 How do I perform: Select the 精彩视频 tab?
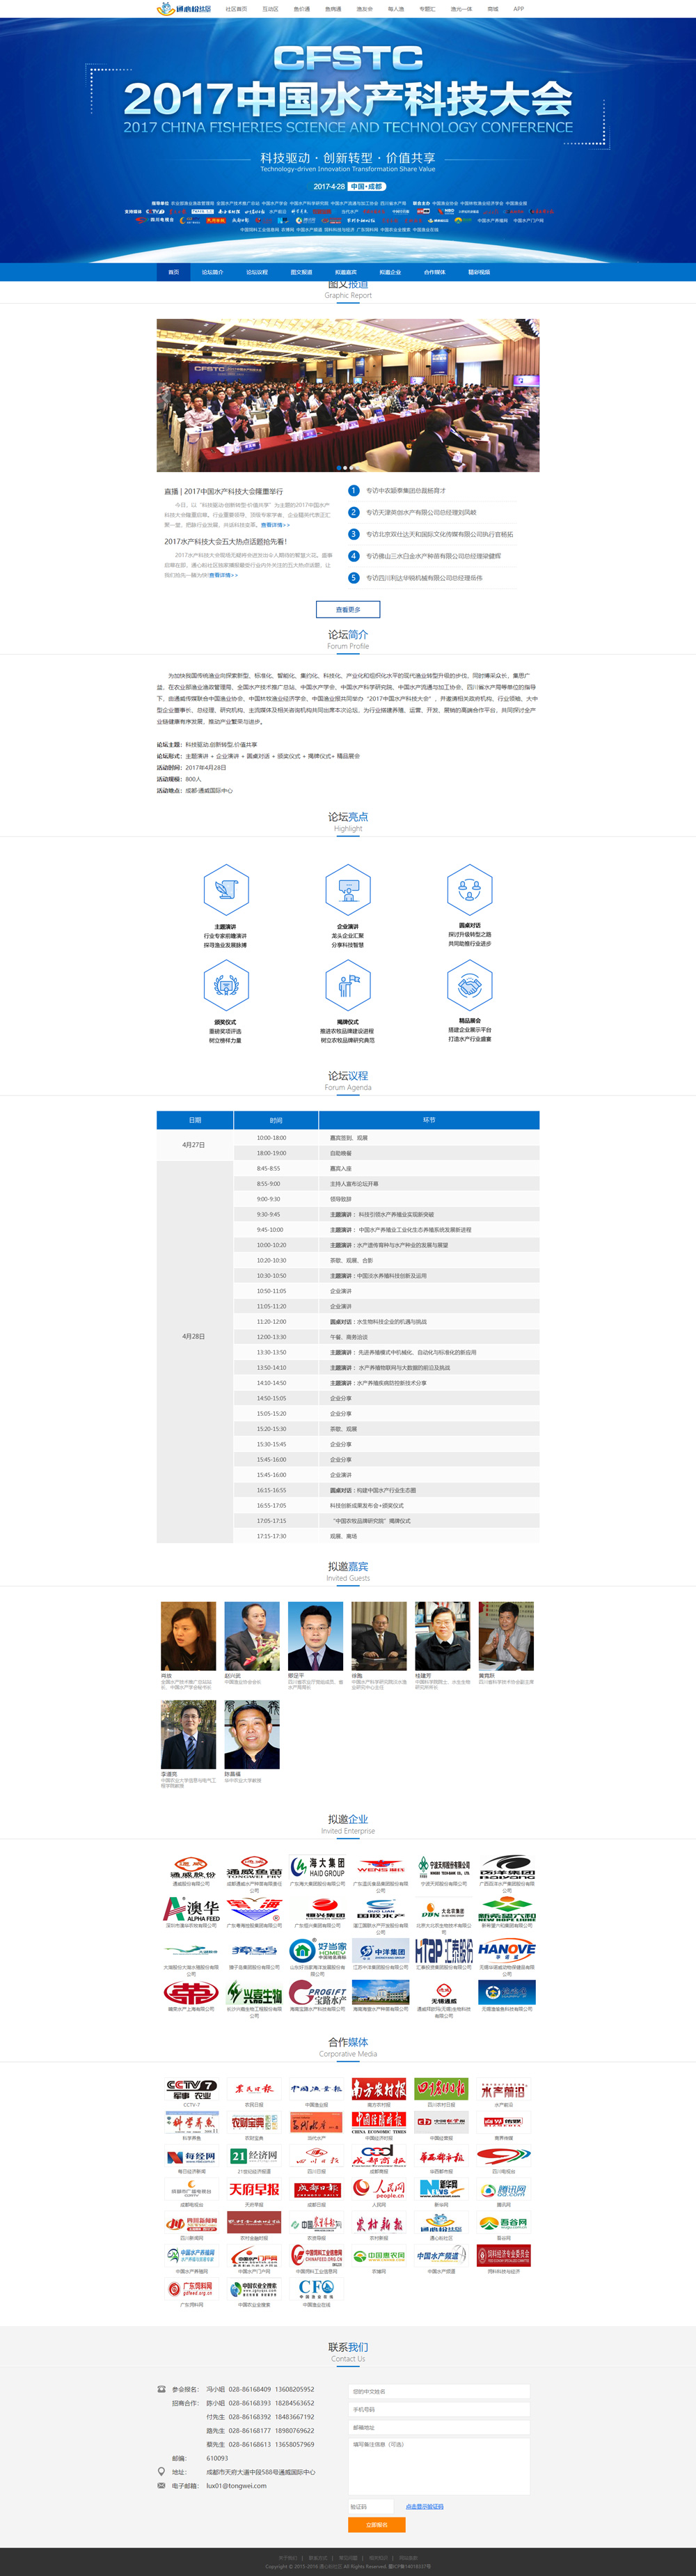479,272
